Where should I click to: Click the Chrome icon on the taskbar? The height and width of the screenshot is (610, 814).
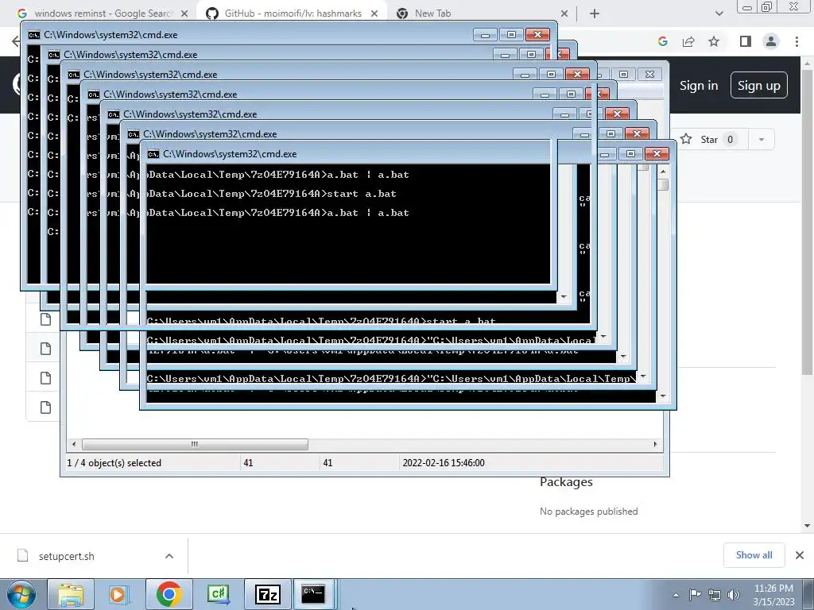coord(169,594)
